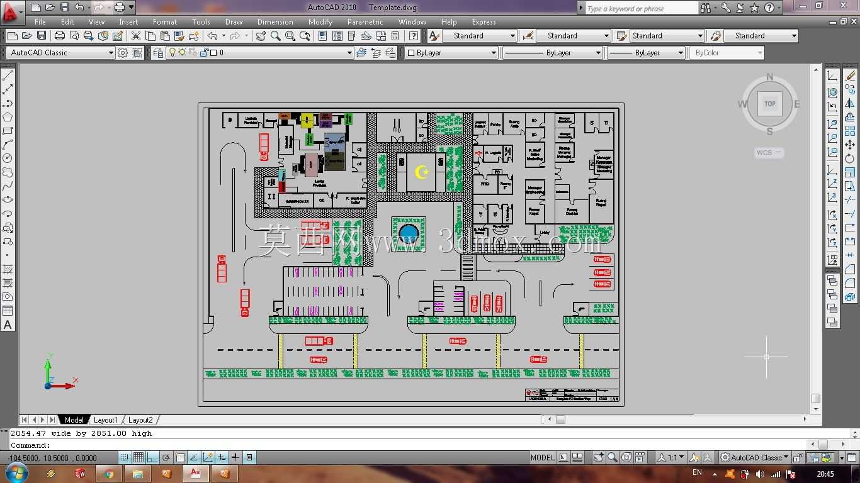The image size is (860, 483).
Task: Open the ByLayer color control dropdown
Action: tap(451, 53)
